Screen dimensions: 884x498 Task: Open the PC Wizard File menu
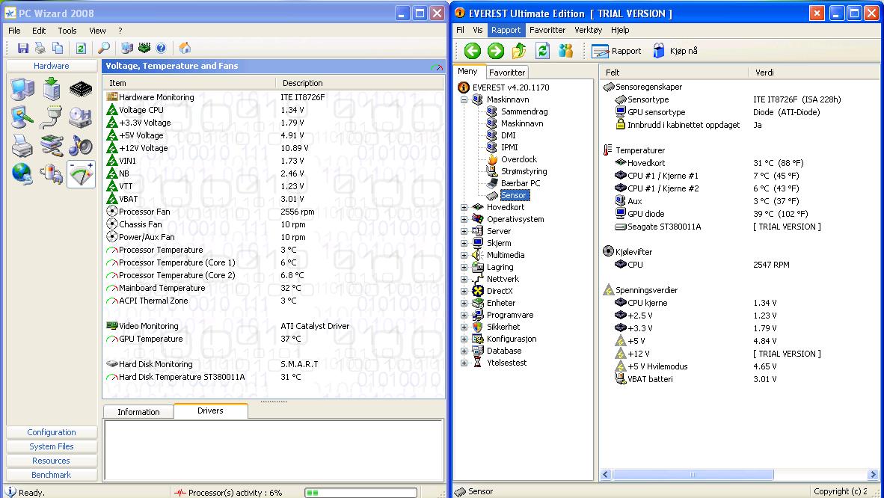pos(14,31)
